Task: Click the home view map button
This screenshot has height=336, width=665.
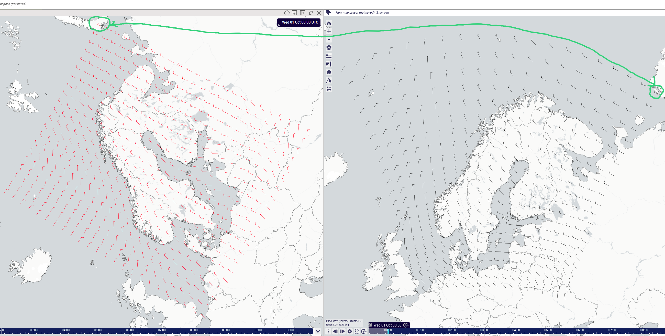Action: point(329,23)
